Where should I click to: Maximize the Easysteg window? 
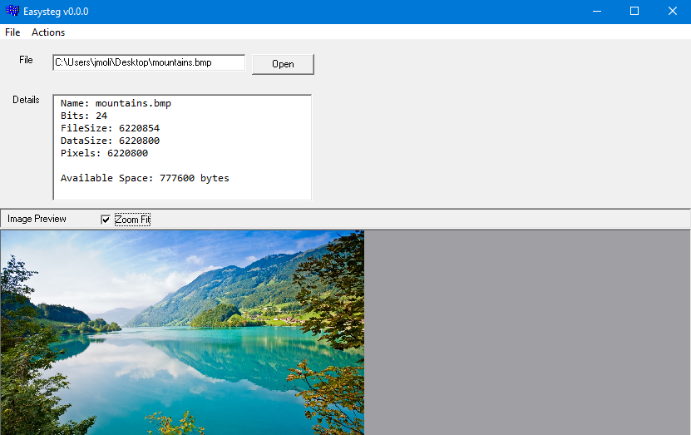634,12
